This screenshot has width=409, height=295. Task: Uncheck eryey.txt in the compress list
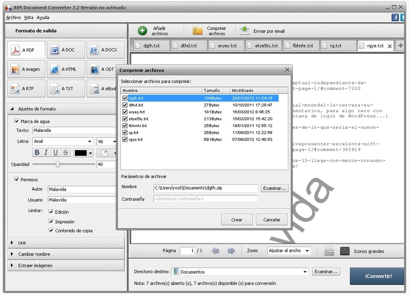click(125, 112)
